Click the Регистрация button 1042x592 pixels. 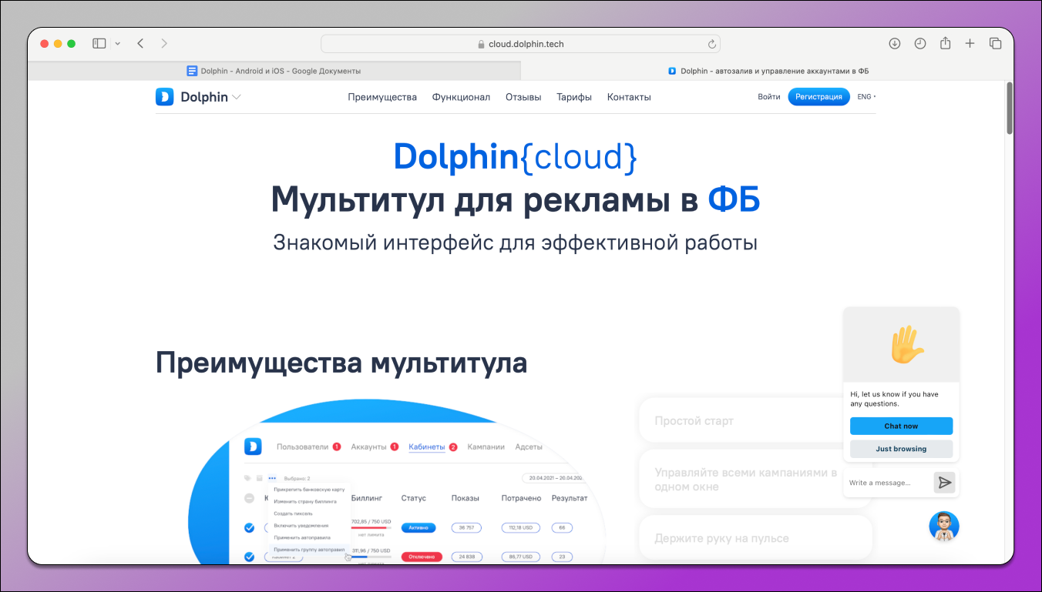coord(818,96)
